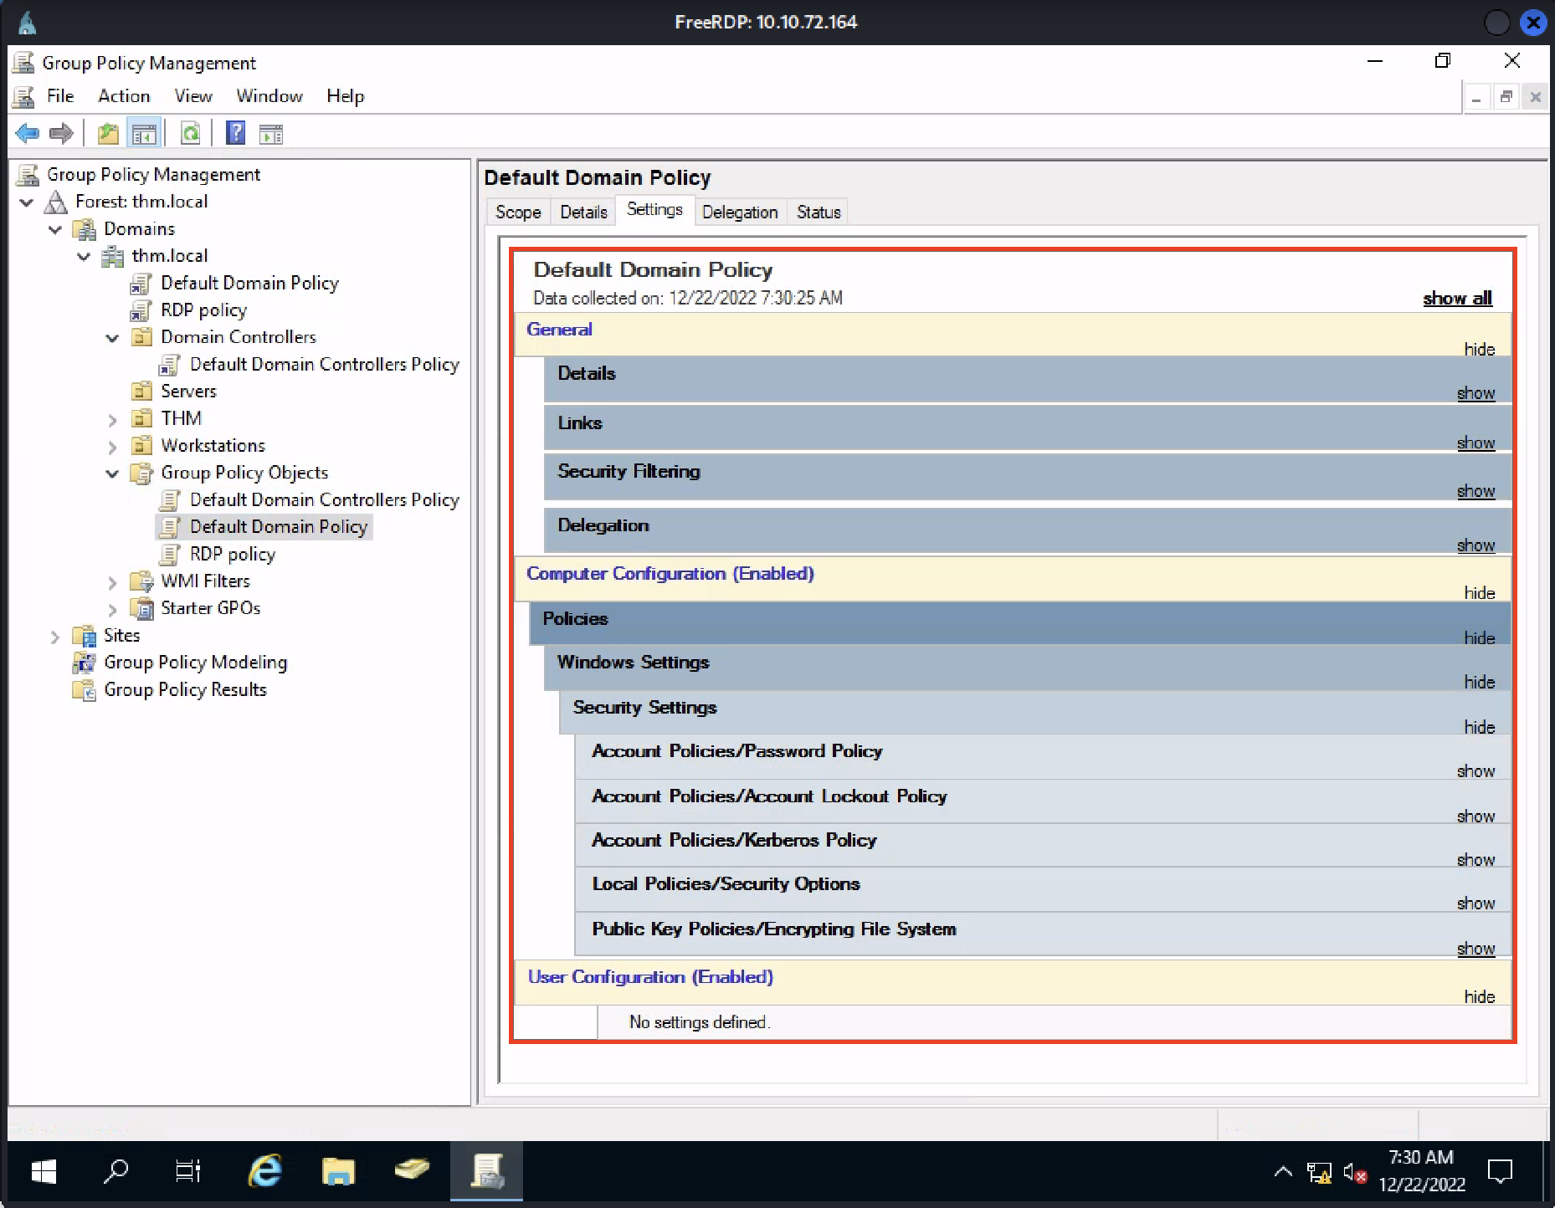Toggle the Show/Hide Console Tree icon
The height and width of the screenshot is (1208, 1555).
144,133
